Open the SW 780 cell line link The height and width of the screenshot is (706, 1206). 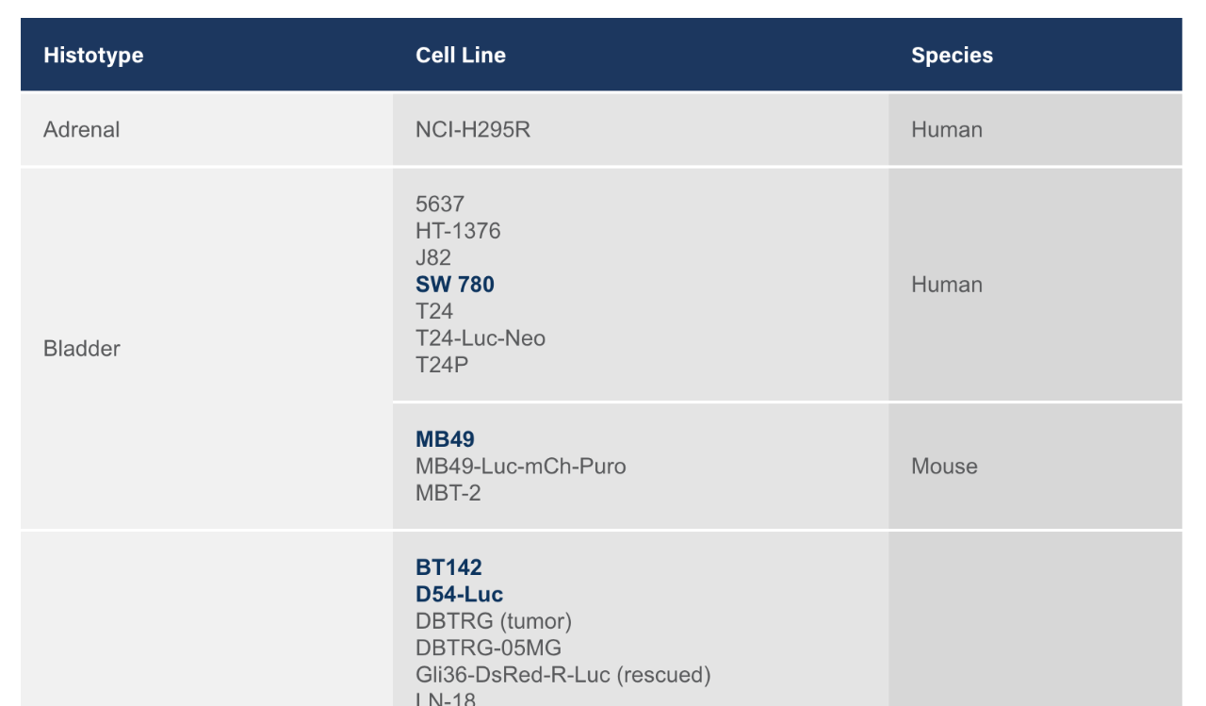(x=455, y=285)
